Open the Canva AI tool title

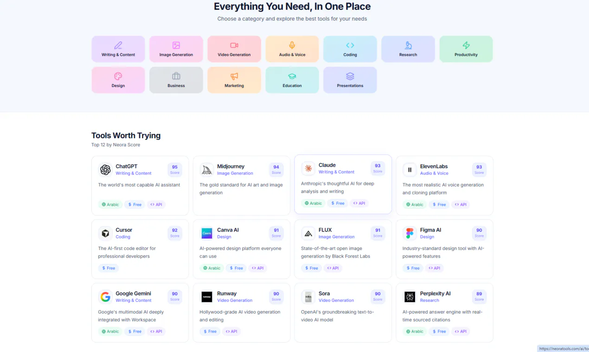point(228,230)
